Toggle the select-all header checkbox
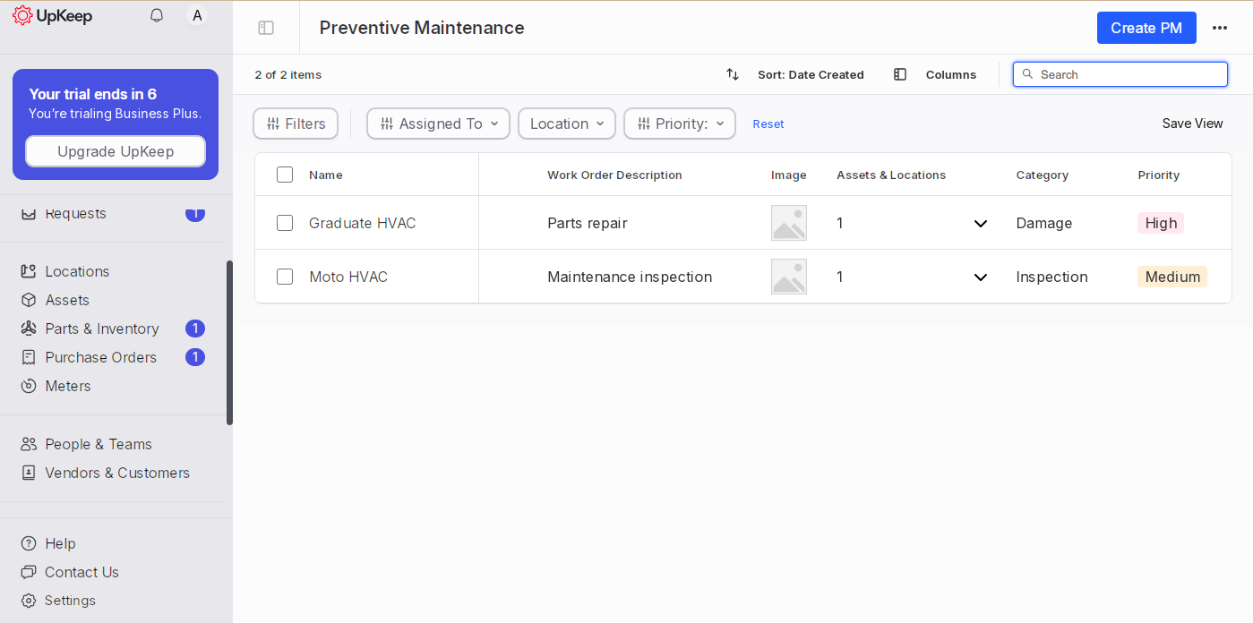 tap(285, 175)
